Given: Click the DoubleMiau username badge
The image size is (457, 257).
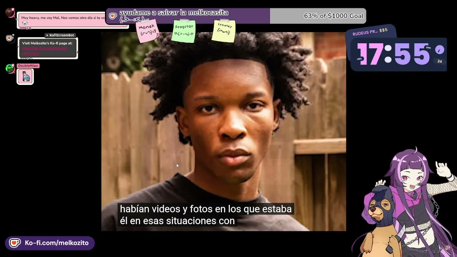Looking at the screenshot, I should (28, 66).
